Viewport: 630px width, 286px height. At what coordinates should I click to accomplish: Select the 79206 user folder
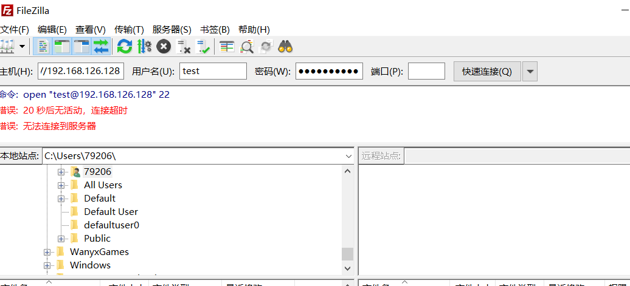point(97,172)
